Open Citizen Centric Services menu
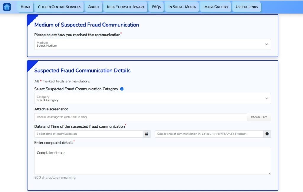 coord(59,7)
